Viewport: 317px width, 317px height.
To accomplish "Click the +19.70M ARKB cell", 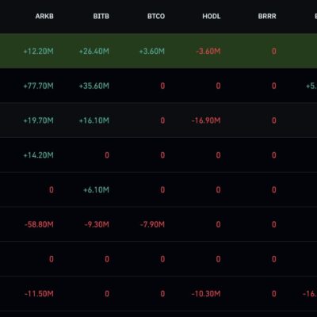I will click(x=39, y=120).
